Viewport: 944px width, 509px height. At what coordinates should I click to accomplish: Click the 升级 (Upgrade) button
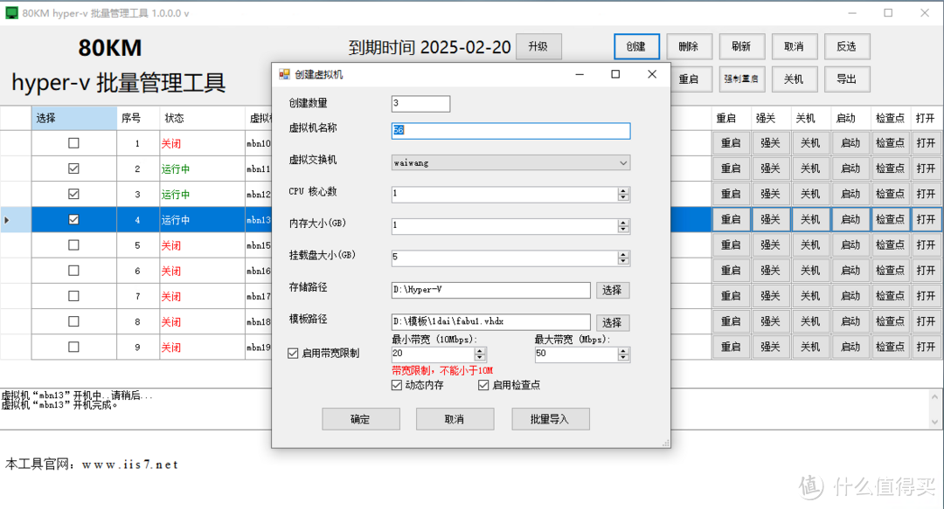538,46
